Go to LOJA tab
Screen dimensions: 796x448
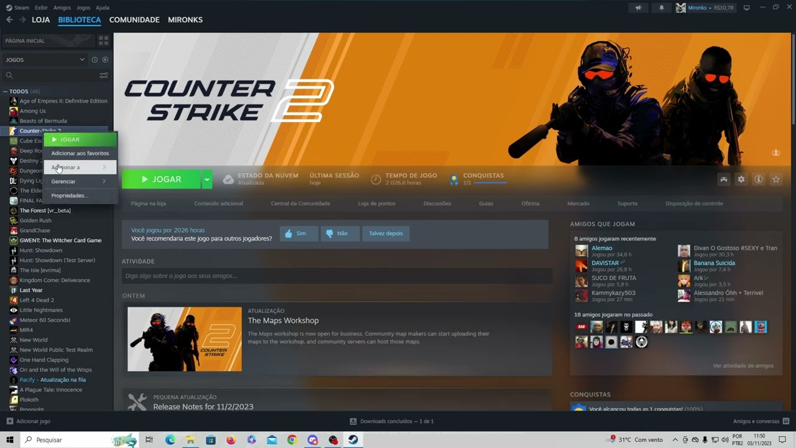(x=40, y=20)
